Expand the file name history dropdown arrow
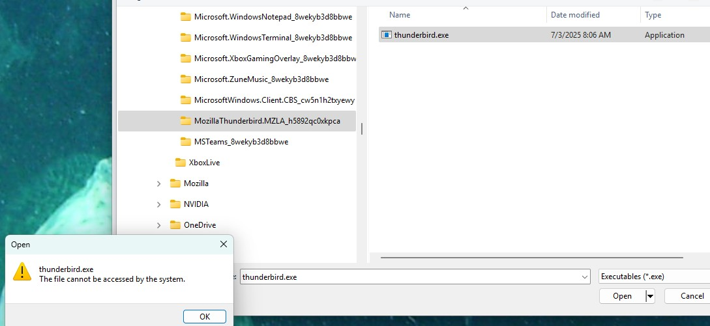Screen dimensions: 710x326 point(584,277)
